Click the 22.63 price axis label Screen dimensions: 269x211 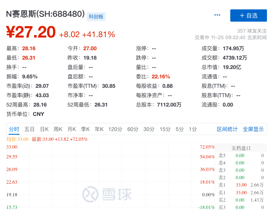[12, 182]
